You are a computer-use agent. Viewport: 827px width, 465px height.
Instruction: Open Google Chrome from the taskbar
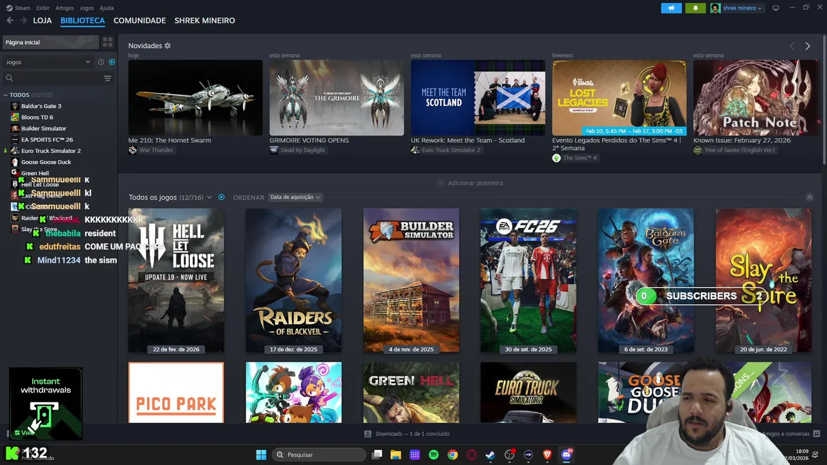point(453,455)
